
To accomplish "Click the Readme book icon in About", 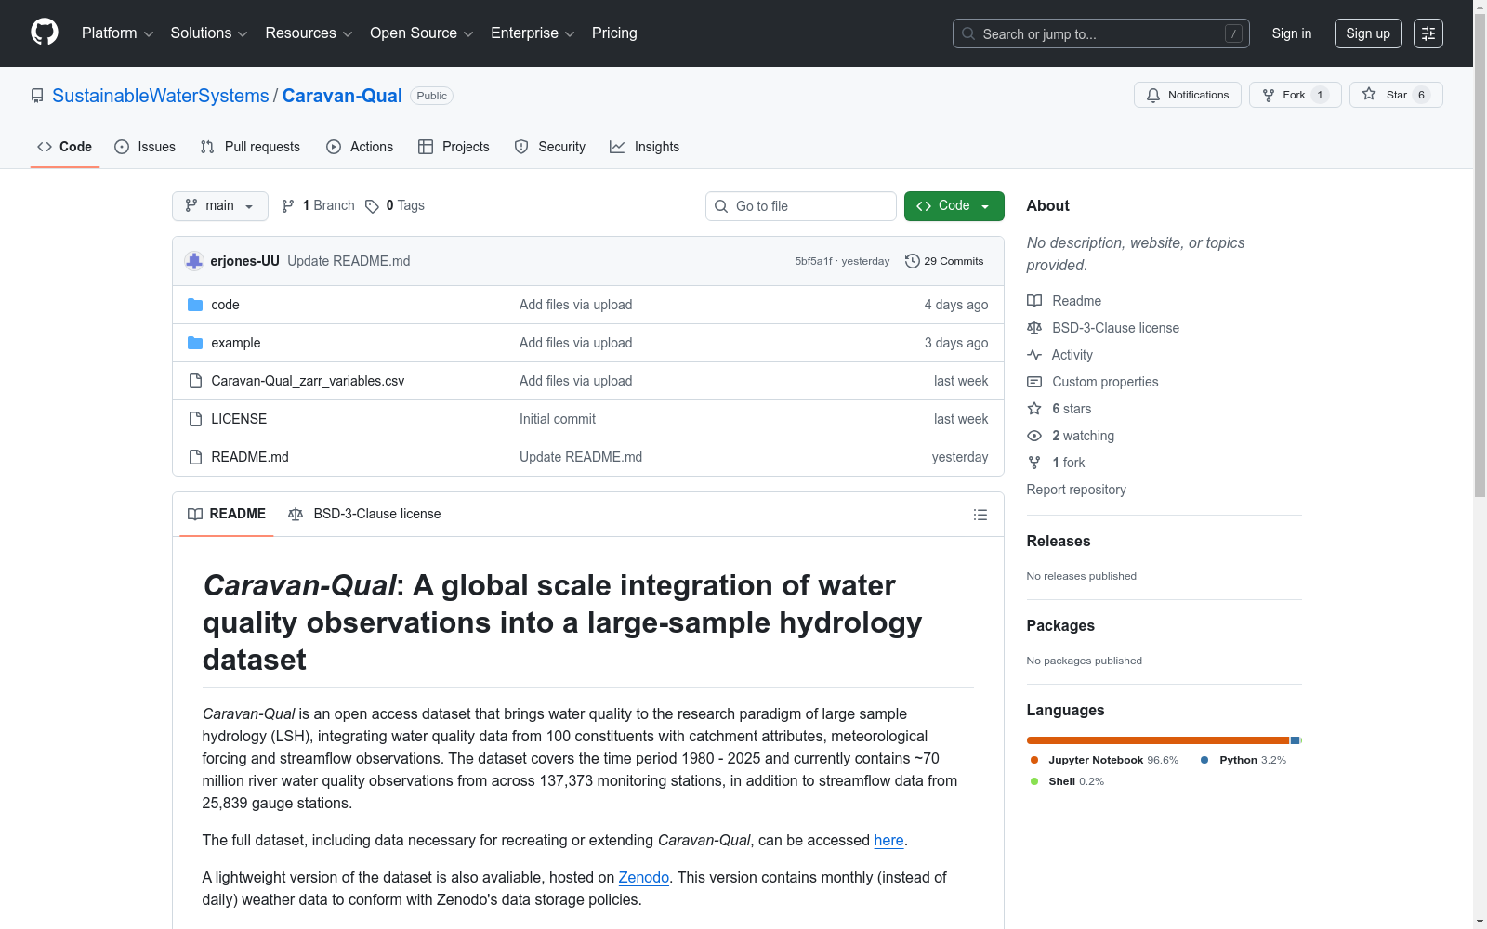I will (x=1034, y=301).
